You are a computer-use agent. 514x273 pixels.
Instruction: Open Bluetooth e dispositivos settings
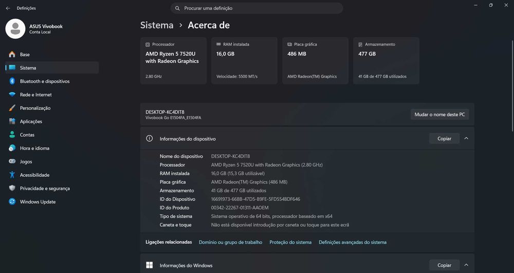click(52, 81)
